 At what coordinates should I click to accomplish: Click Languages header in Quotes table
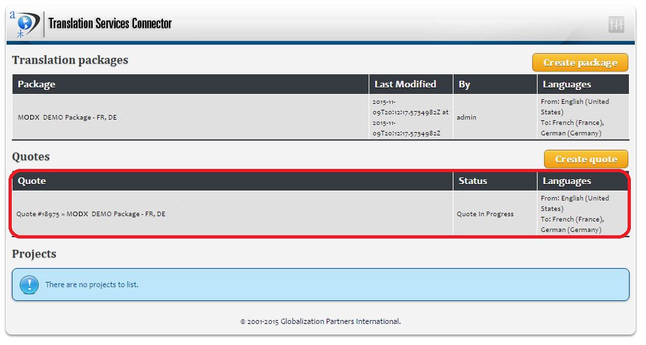pos(584,181)
